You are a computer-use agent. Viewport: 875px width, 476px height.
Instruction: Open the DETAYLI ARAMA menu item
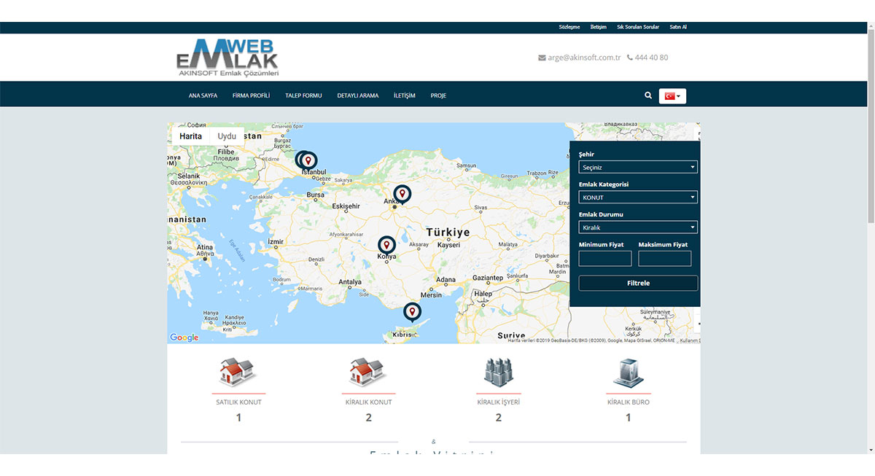click(x=358, y=95)
